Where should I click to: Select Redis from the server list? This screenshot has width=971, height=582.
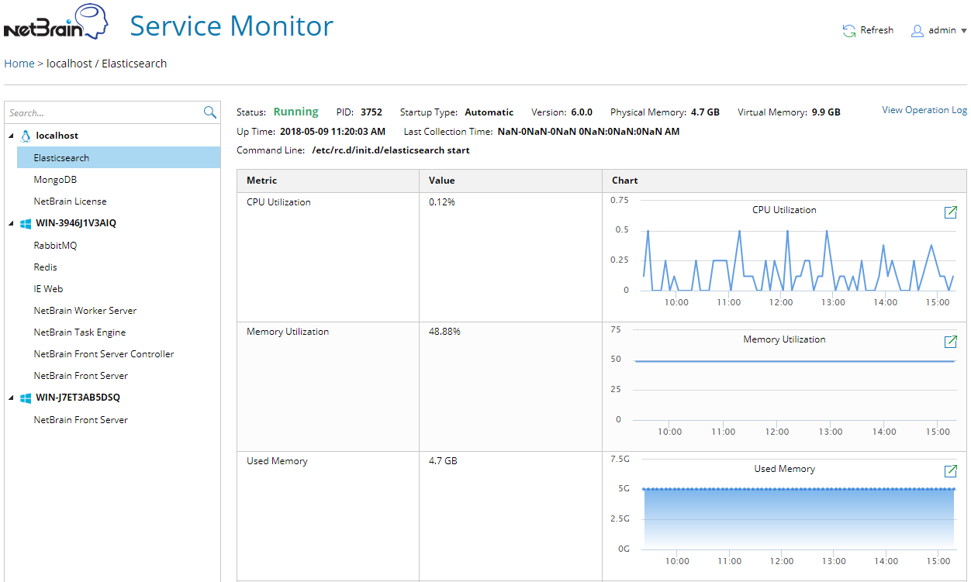click(x=45, y=267)
